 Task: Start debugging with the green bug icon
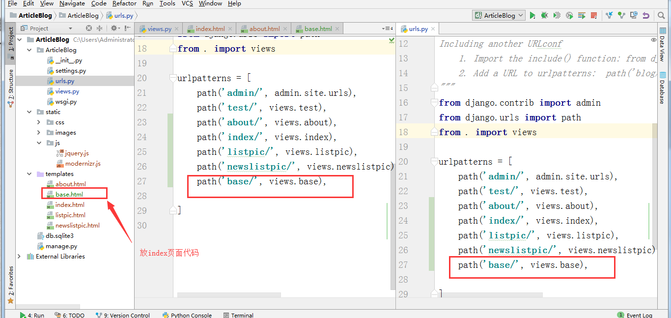[545, 16]
